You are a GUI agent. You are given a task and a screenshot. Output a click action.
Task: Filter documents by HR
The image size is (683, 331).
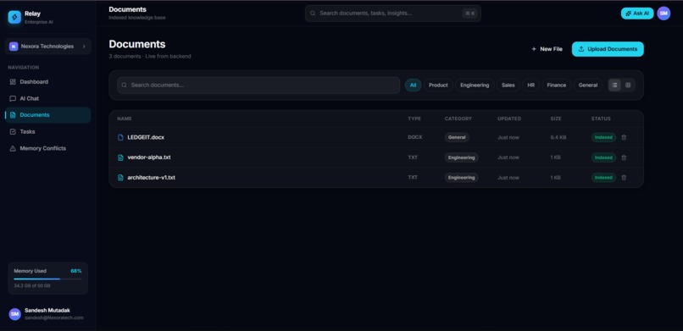click(531, 86)
